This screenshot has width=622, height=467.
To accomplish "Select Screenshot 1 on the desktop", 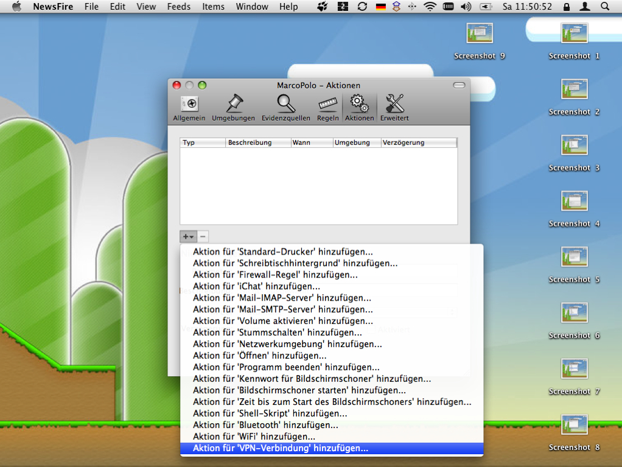I will [x=574, y=41].
